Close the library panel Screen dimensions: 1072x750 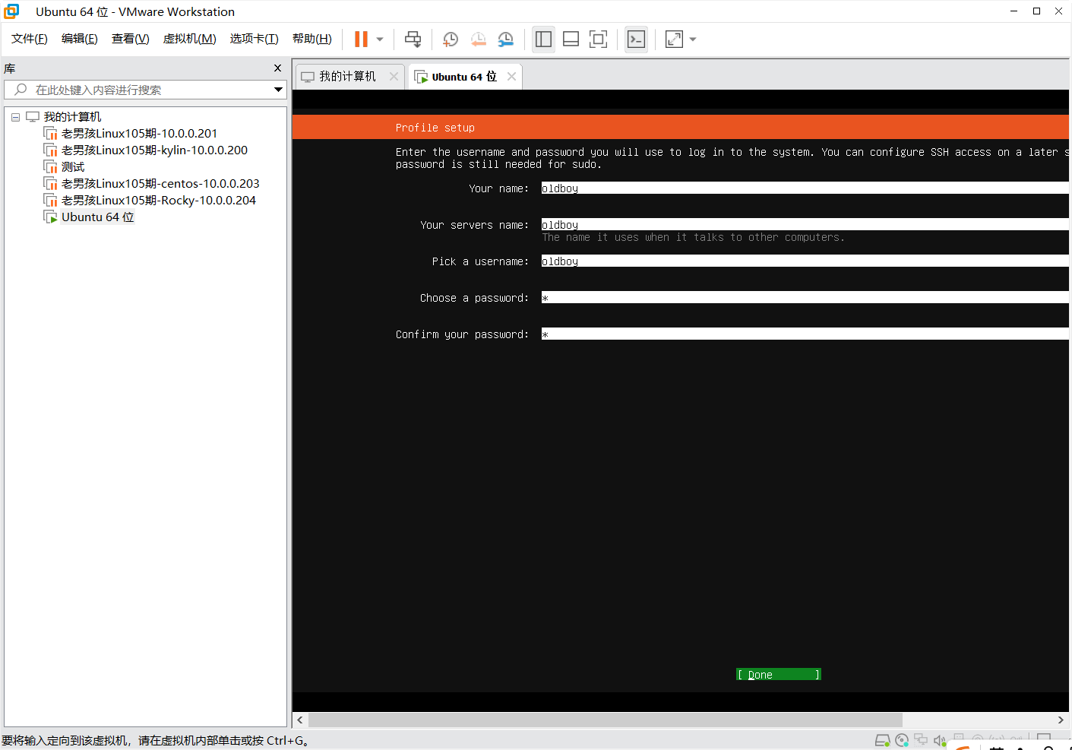[278, 68]
